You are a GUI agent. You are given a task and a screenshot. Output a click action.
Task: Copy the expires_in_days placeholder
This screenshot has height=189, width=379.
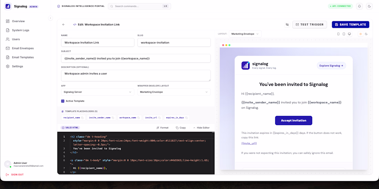(186, 118)
